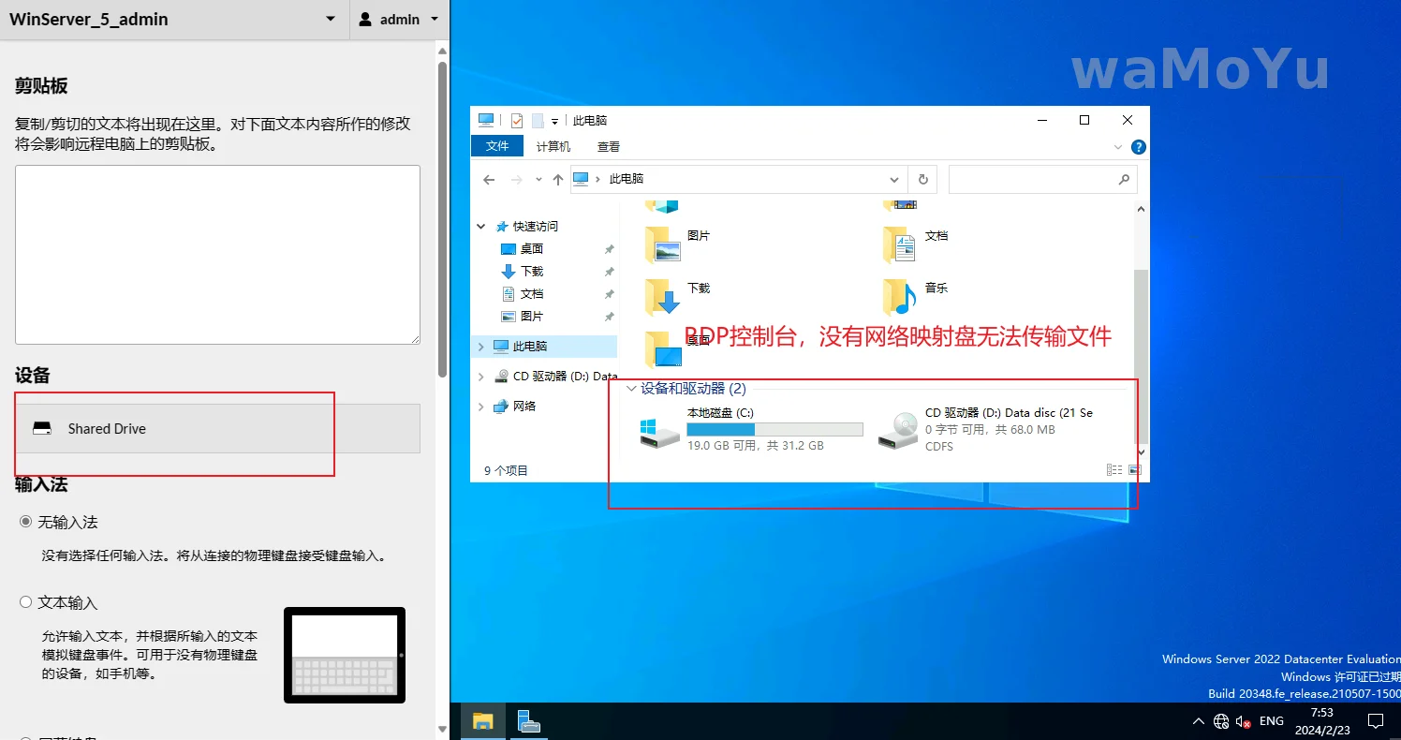Select the 文本输入 radio option
Screen dimensions: 1401x740
coord(26,602)
